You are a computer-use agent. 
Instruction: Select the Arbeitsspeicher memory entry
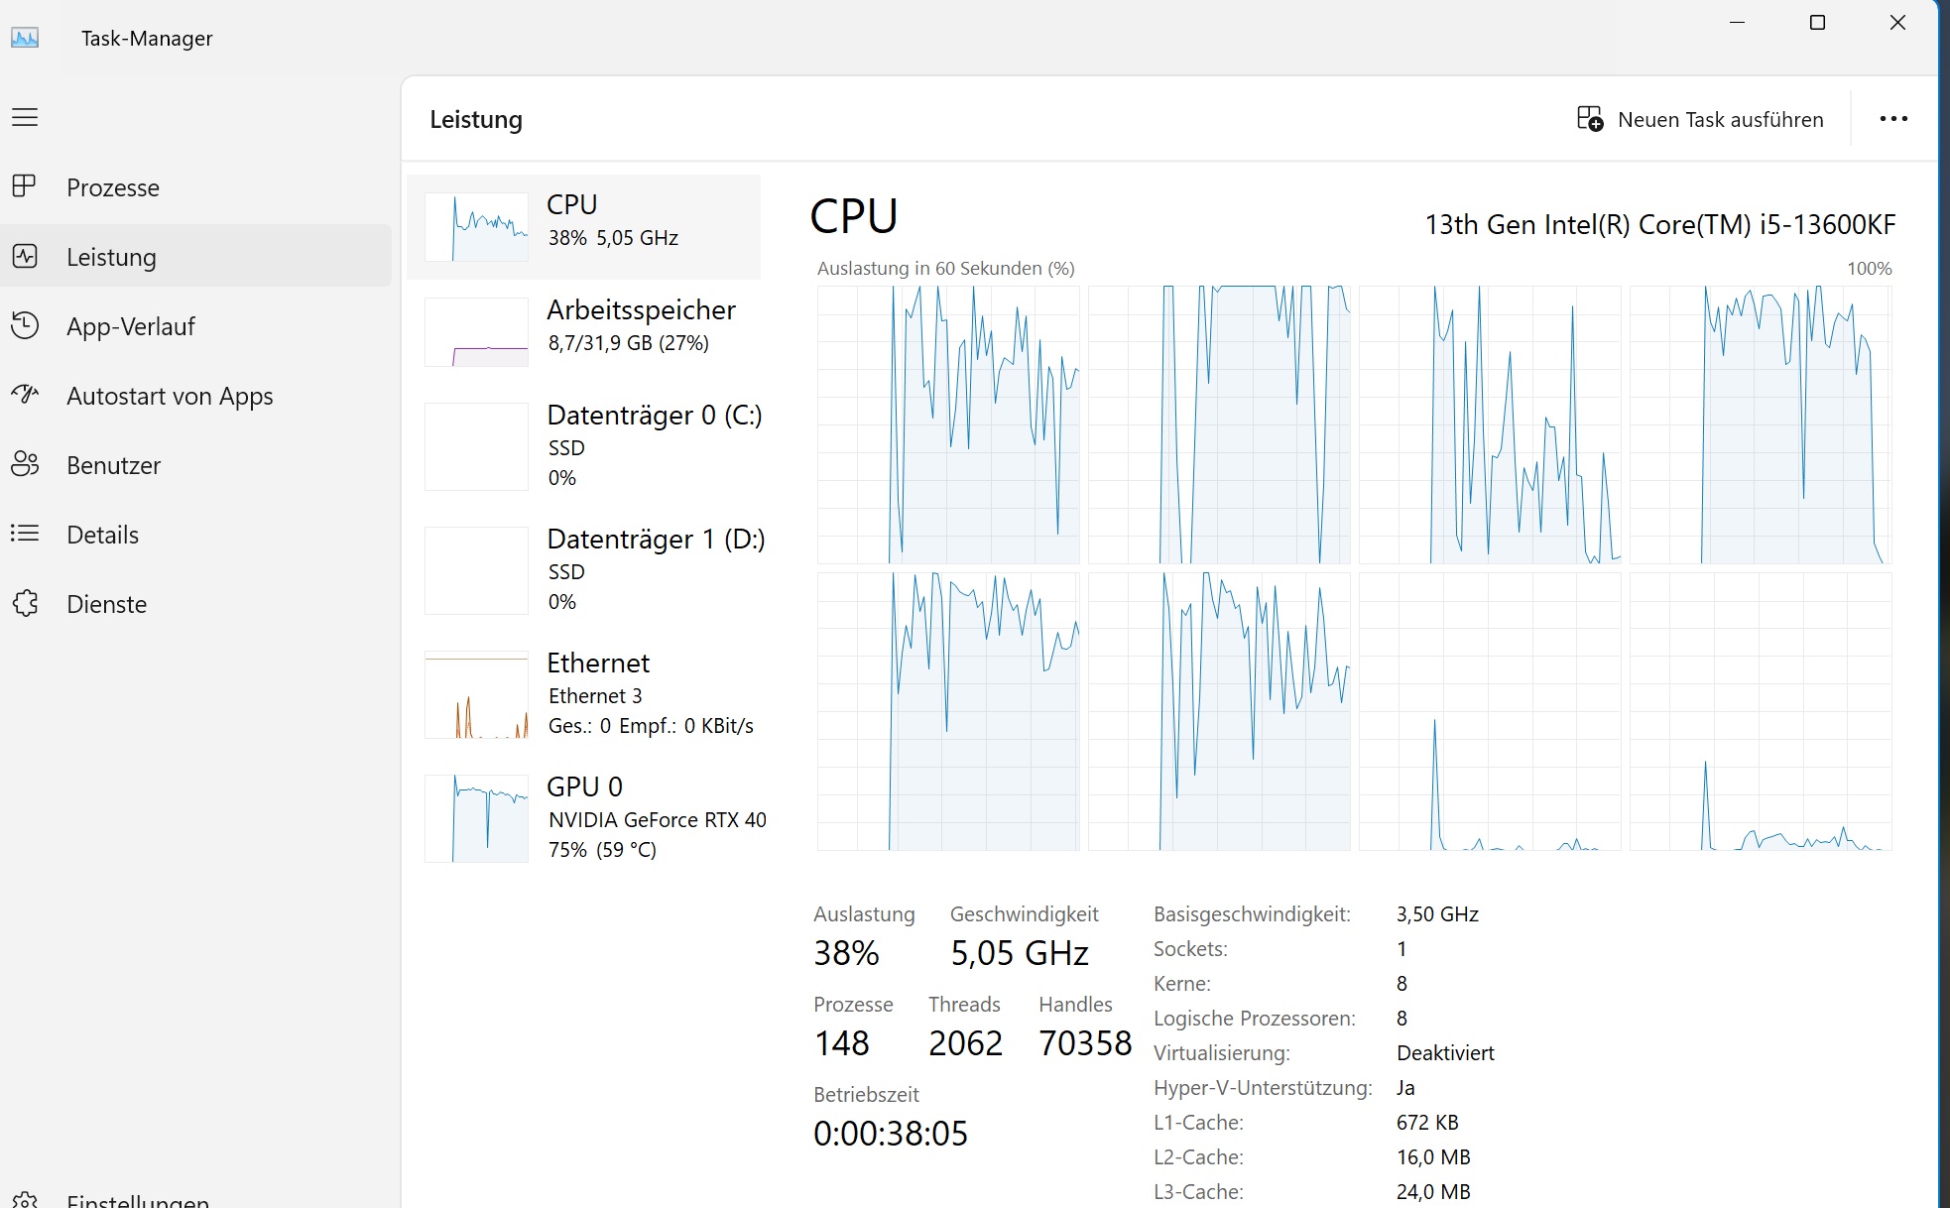pyautogui.click(x=584, y=331)
